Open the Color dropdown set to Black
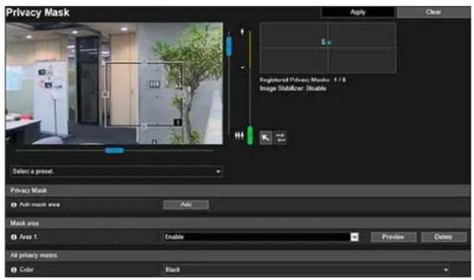The image size is (474, 280). coord(307,270)
